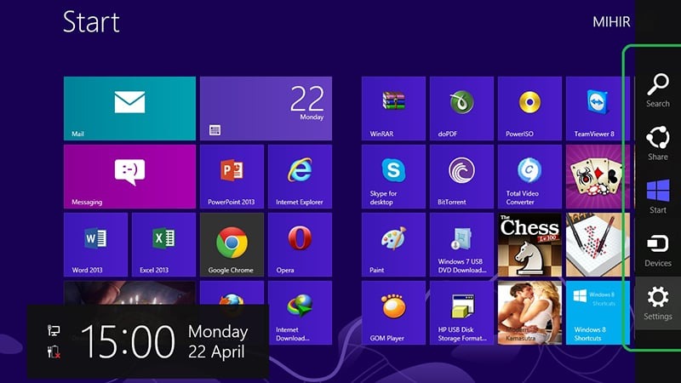Launch the Messaging tile
This screenshot has width=681, height=383.
[x=129, y=177]
